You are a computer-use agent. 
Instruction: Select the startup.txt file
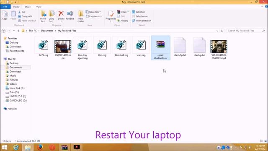[199, 47]
